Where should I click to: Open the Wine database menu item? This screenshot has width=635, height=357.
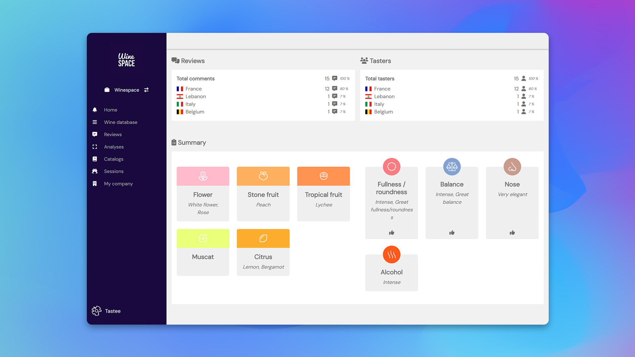(x=120, y=122)
